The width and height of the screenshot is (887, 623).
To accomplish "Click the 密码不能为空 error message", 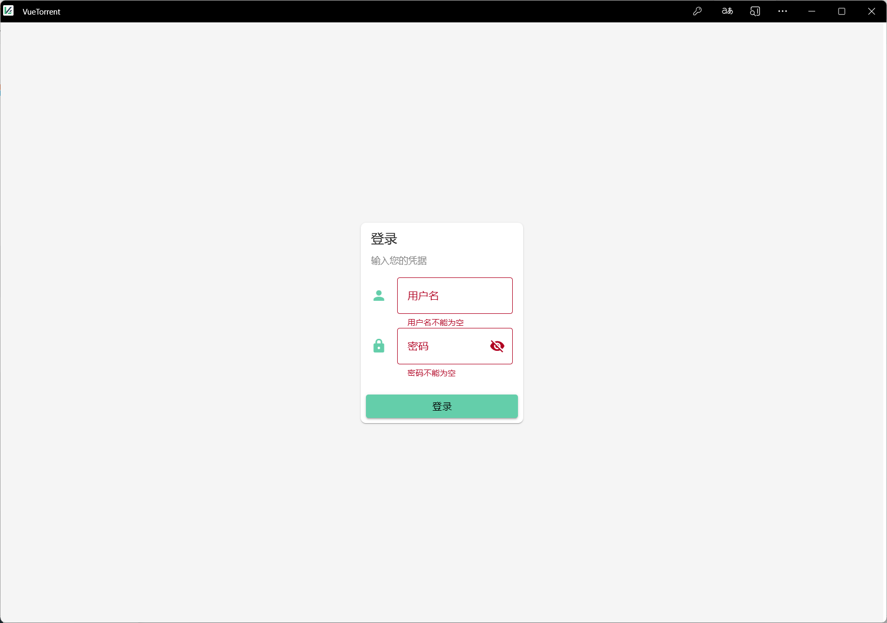I will [x=432, y=373].
